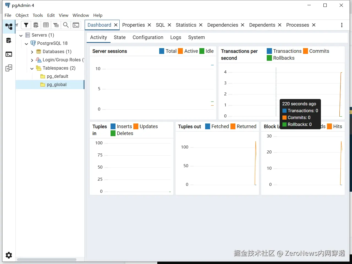Switch to the Processes tab

click(298, 25)
